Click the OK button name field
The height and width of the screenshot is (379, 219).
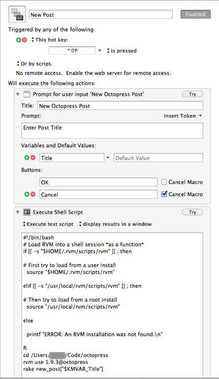(x=98, y=182)
